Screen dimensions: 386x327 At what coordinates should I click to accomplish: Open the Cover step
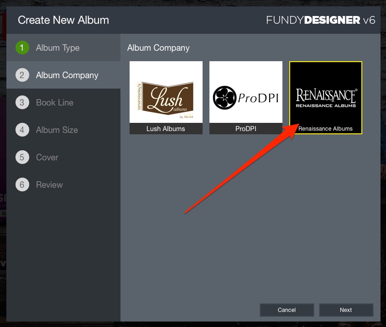pyautogui.click(x=63, y=157)
